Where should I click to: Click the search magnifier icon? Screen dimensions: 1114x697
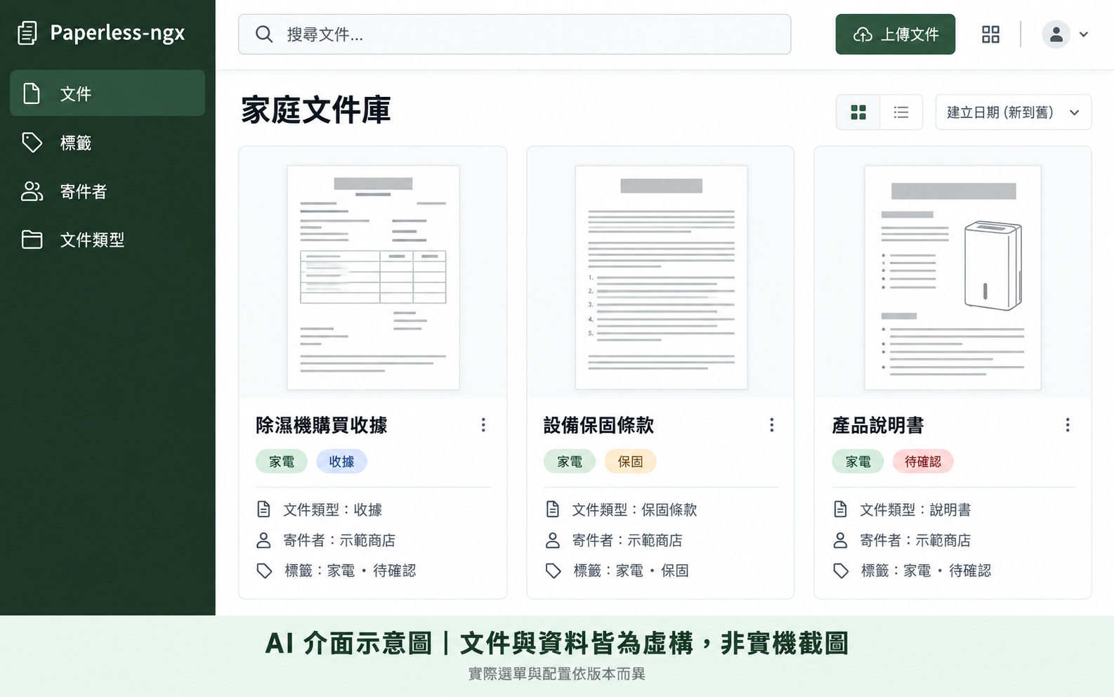(264, 34)
